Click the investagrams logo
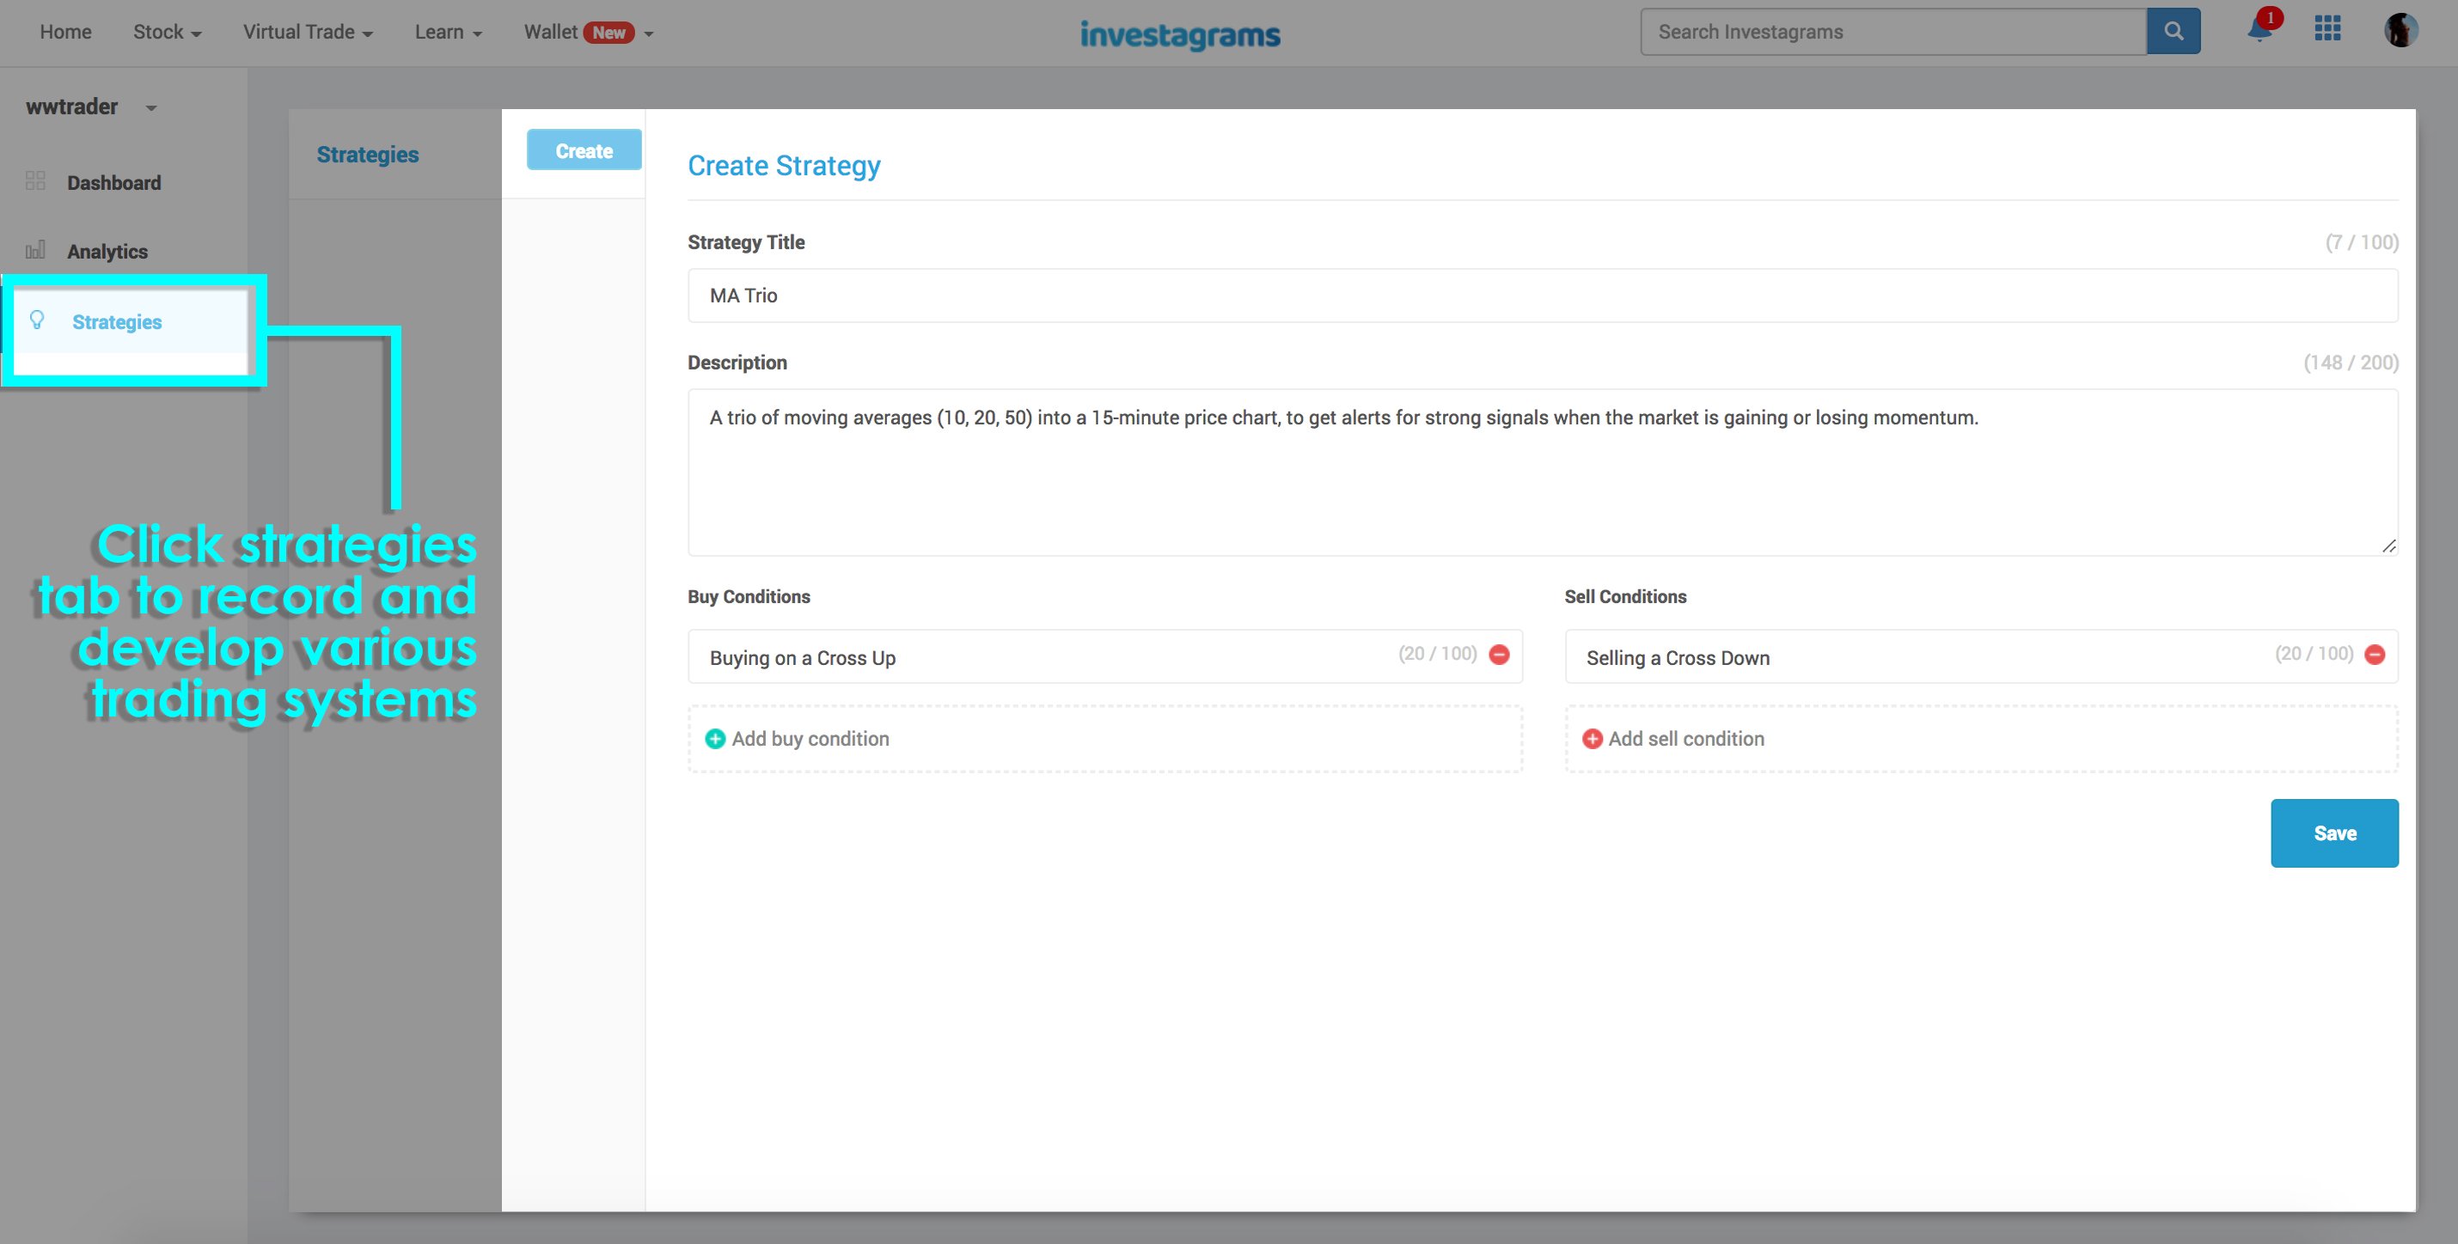This screenshot has width=2458, height=1244. pyautogui.click(x=1180, y=34)
